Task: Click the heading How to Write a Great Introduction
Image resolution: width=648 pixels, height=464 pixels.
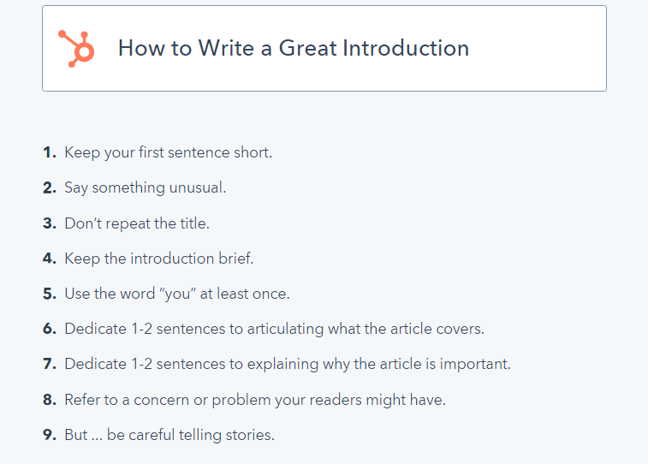Action: click(294, 48)
